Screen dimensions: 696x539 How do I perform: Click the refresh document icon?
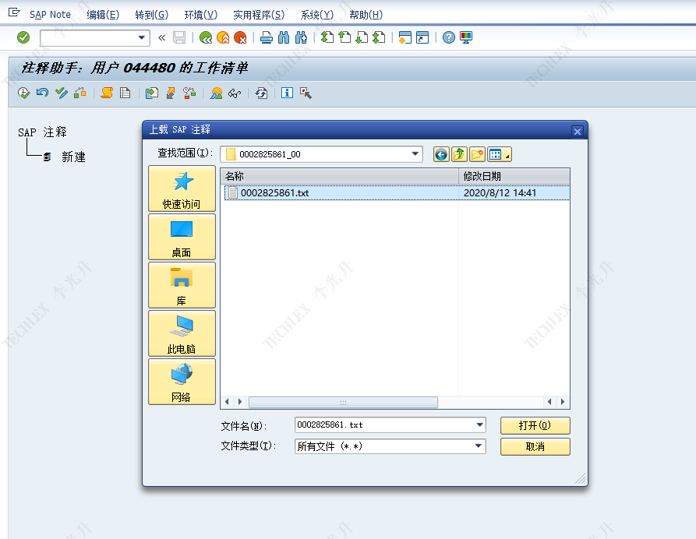click(x=261, y=93)
